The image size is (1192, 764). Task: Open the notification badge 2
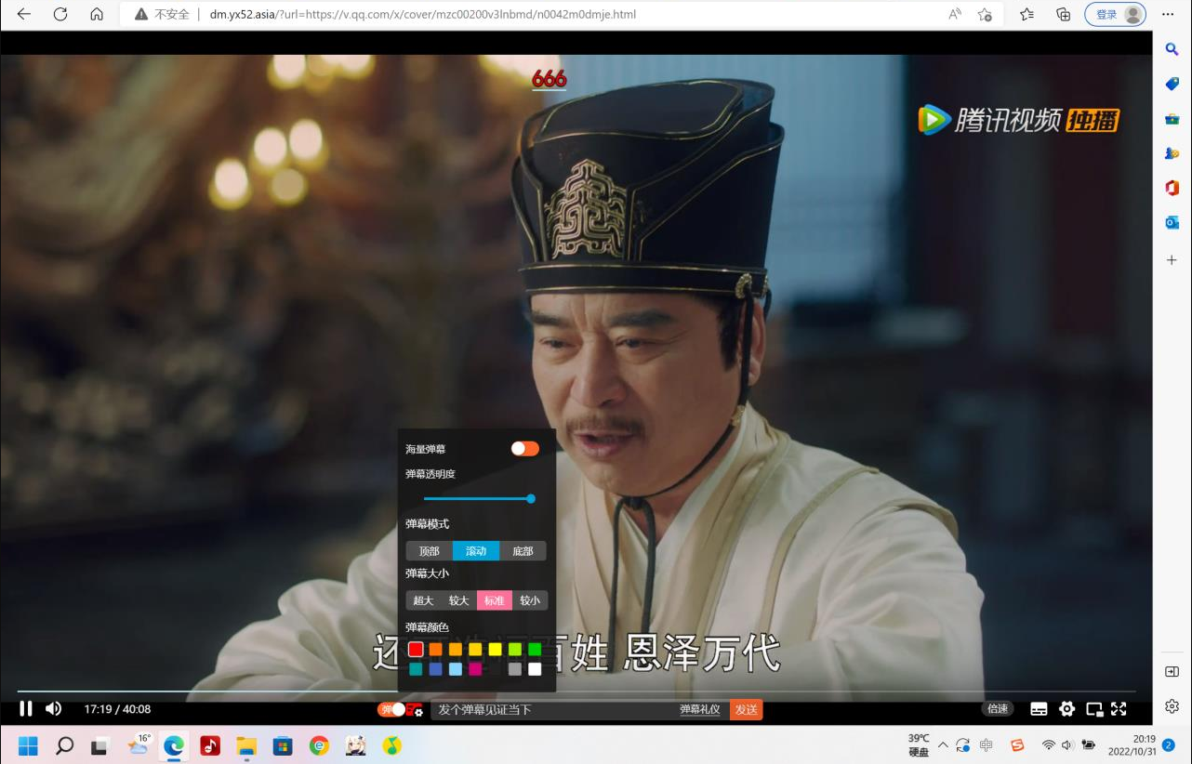[x=1169, y=745]
